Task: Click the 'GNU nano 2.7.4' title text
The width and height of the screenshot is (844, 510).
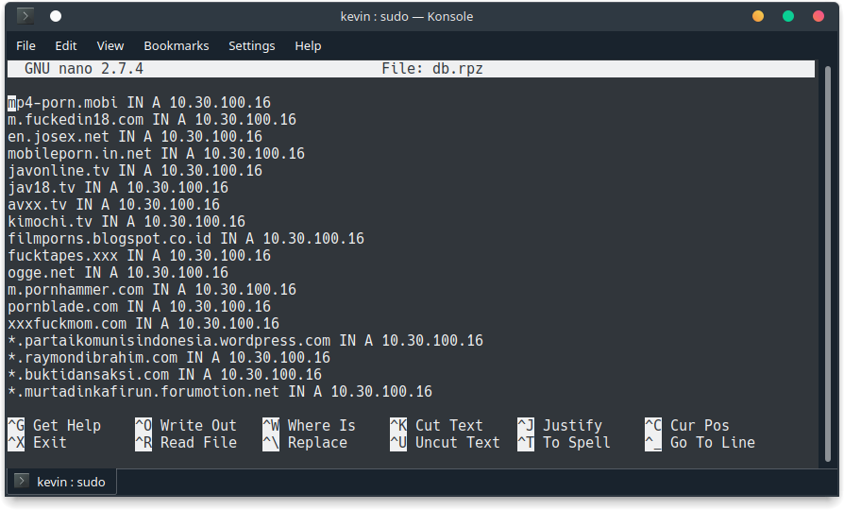Action: coord(84,68)
